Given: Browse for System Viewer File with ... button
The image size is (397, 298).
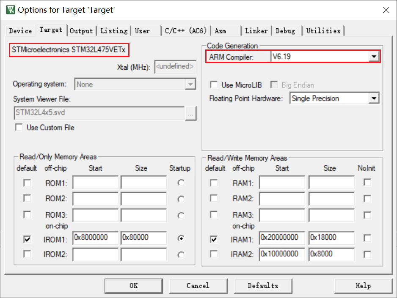Looking at the screenshot, I should [x=190, y=113].
